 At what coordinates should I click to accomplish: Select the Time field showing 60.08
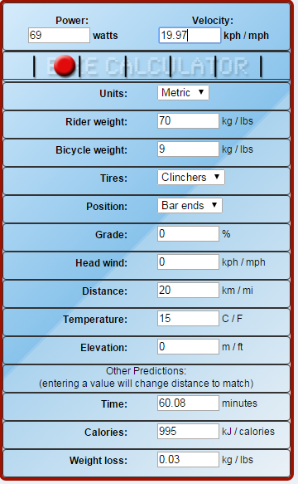point(188,403)
